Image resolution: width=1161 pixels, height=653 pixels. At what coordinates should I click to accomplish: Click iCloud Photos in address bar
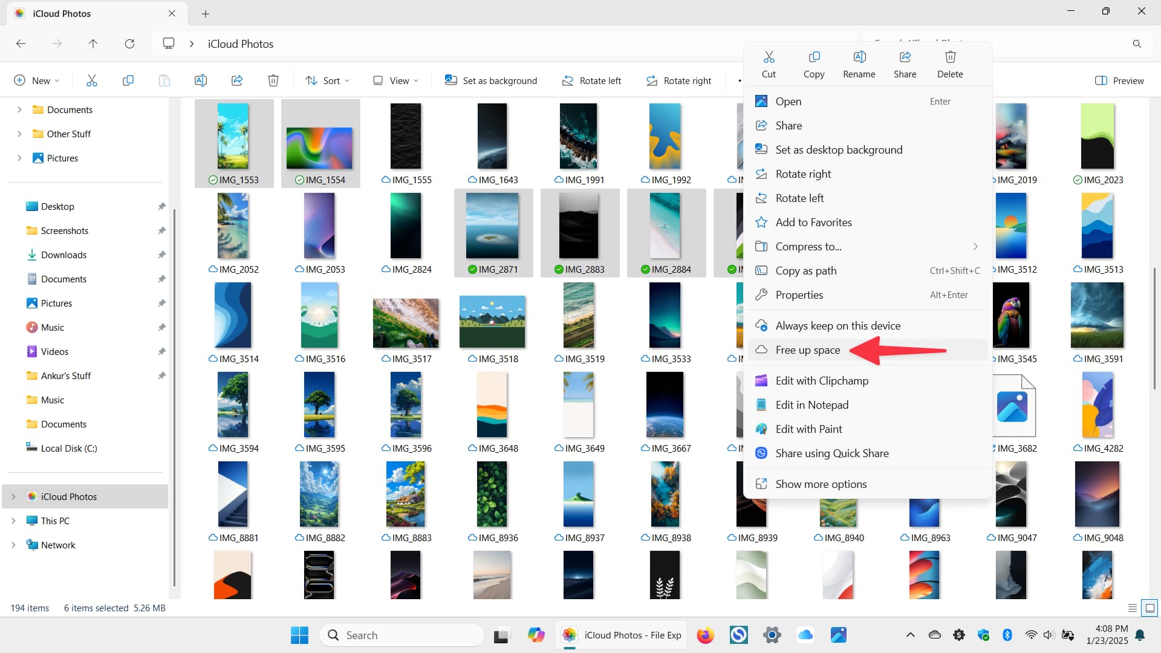(x=241, y=44)
